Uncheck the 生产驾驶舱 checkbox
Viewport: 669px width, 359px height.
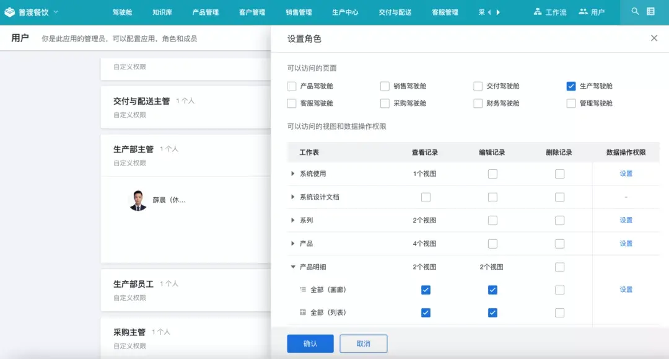coord(571,86)
